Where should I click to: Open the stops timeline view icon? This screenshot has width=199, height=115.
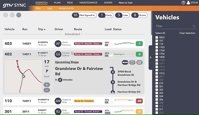[125, 62]
